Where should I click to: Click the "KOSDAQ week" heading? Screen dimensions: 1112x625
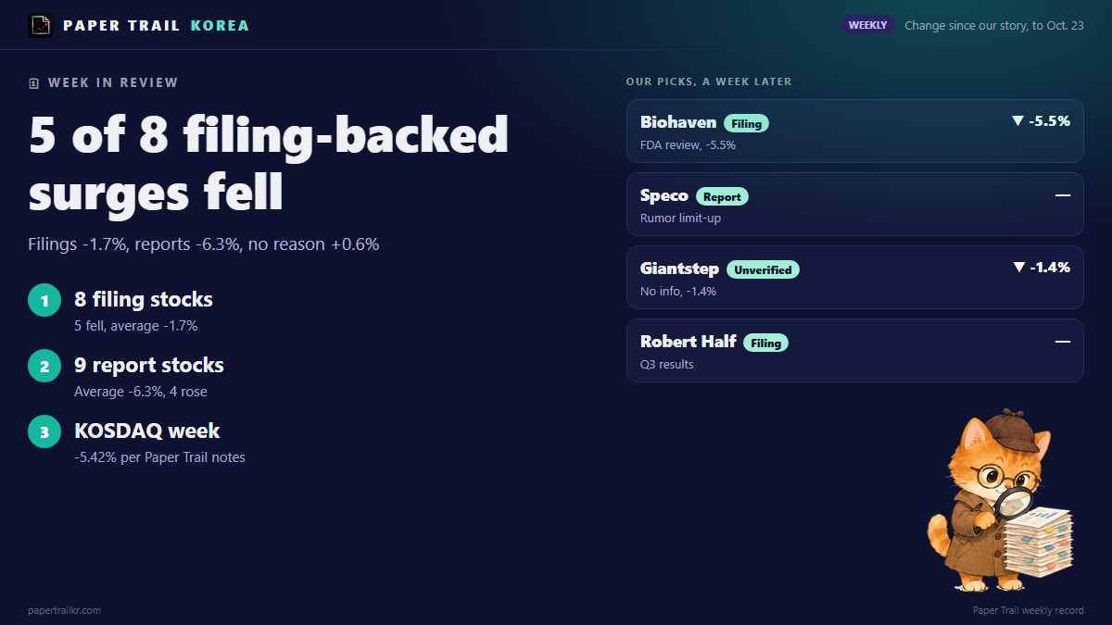147,431
